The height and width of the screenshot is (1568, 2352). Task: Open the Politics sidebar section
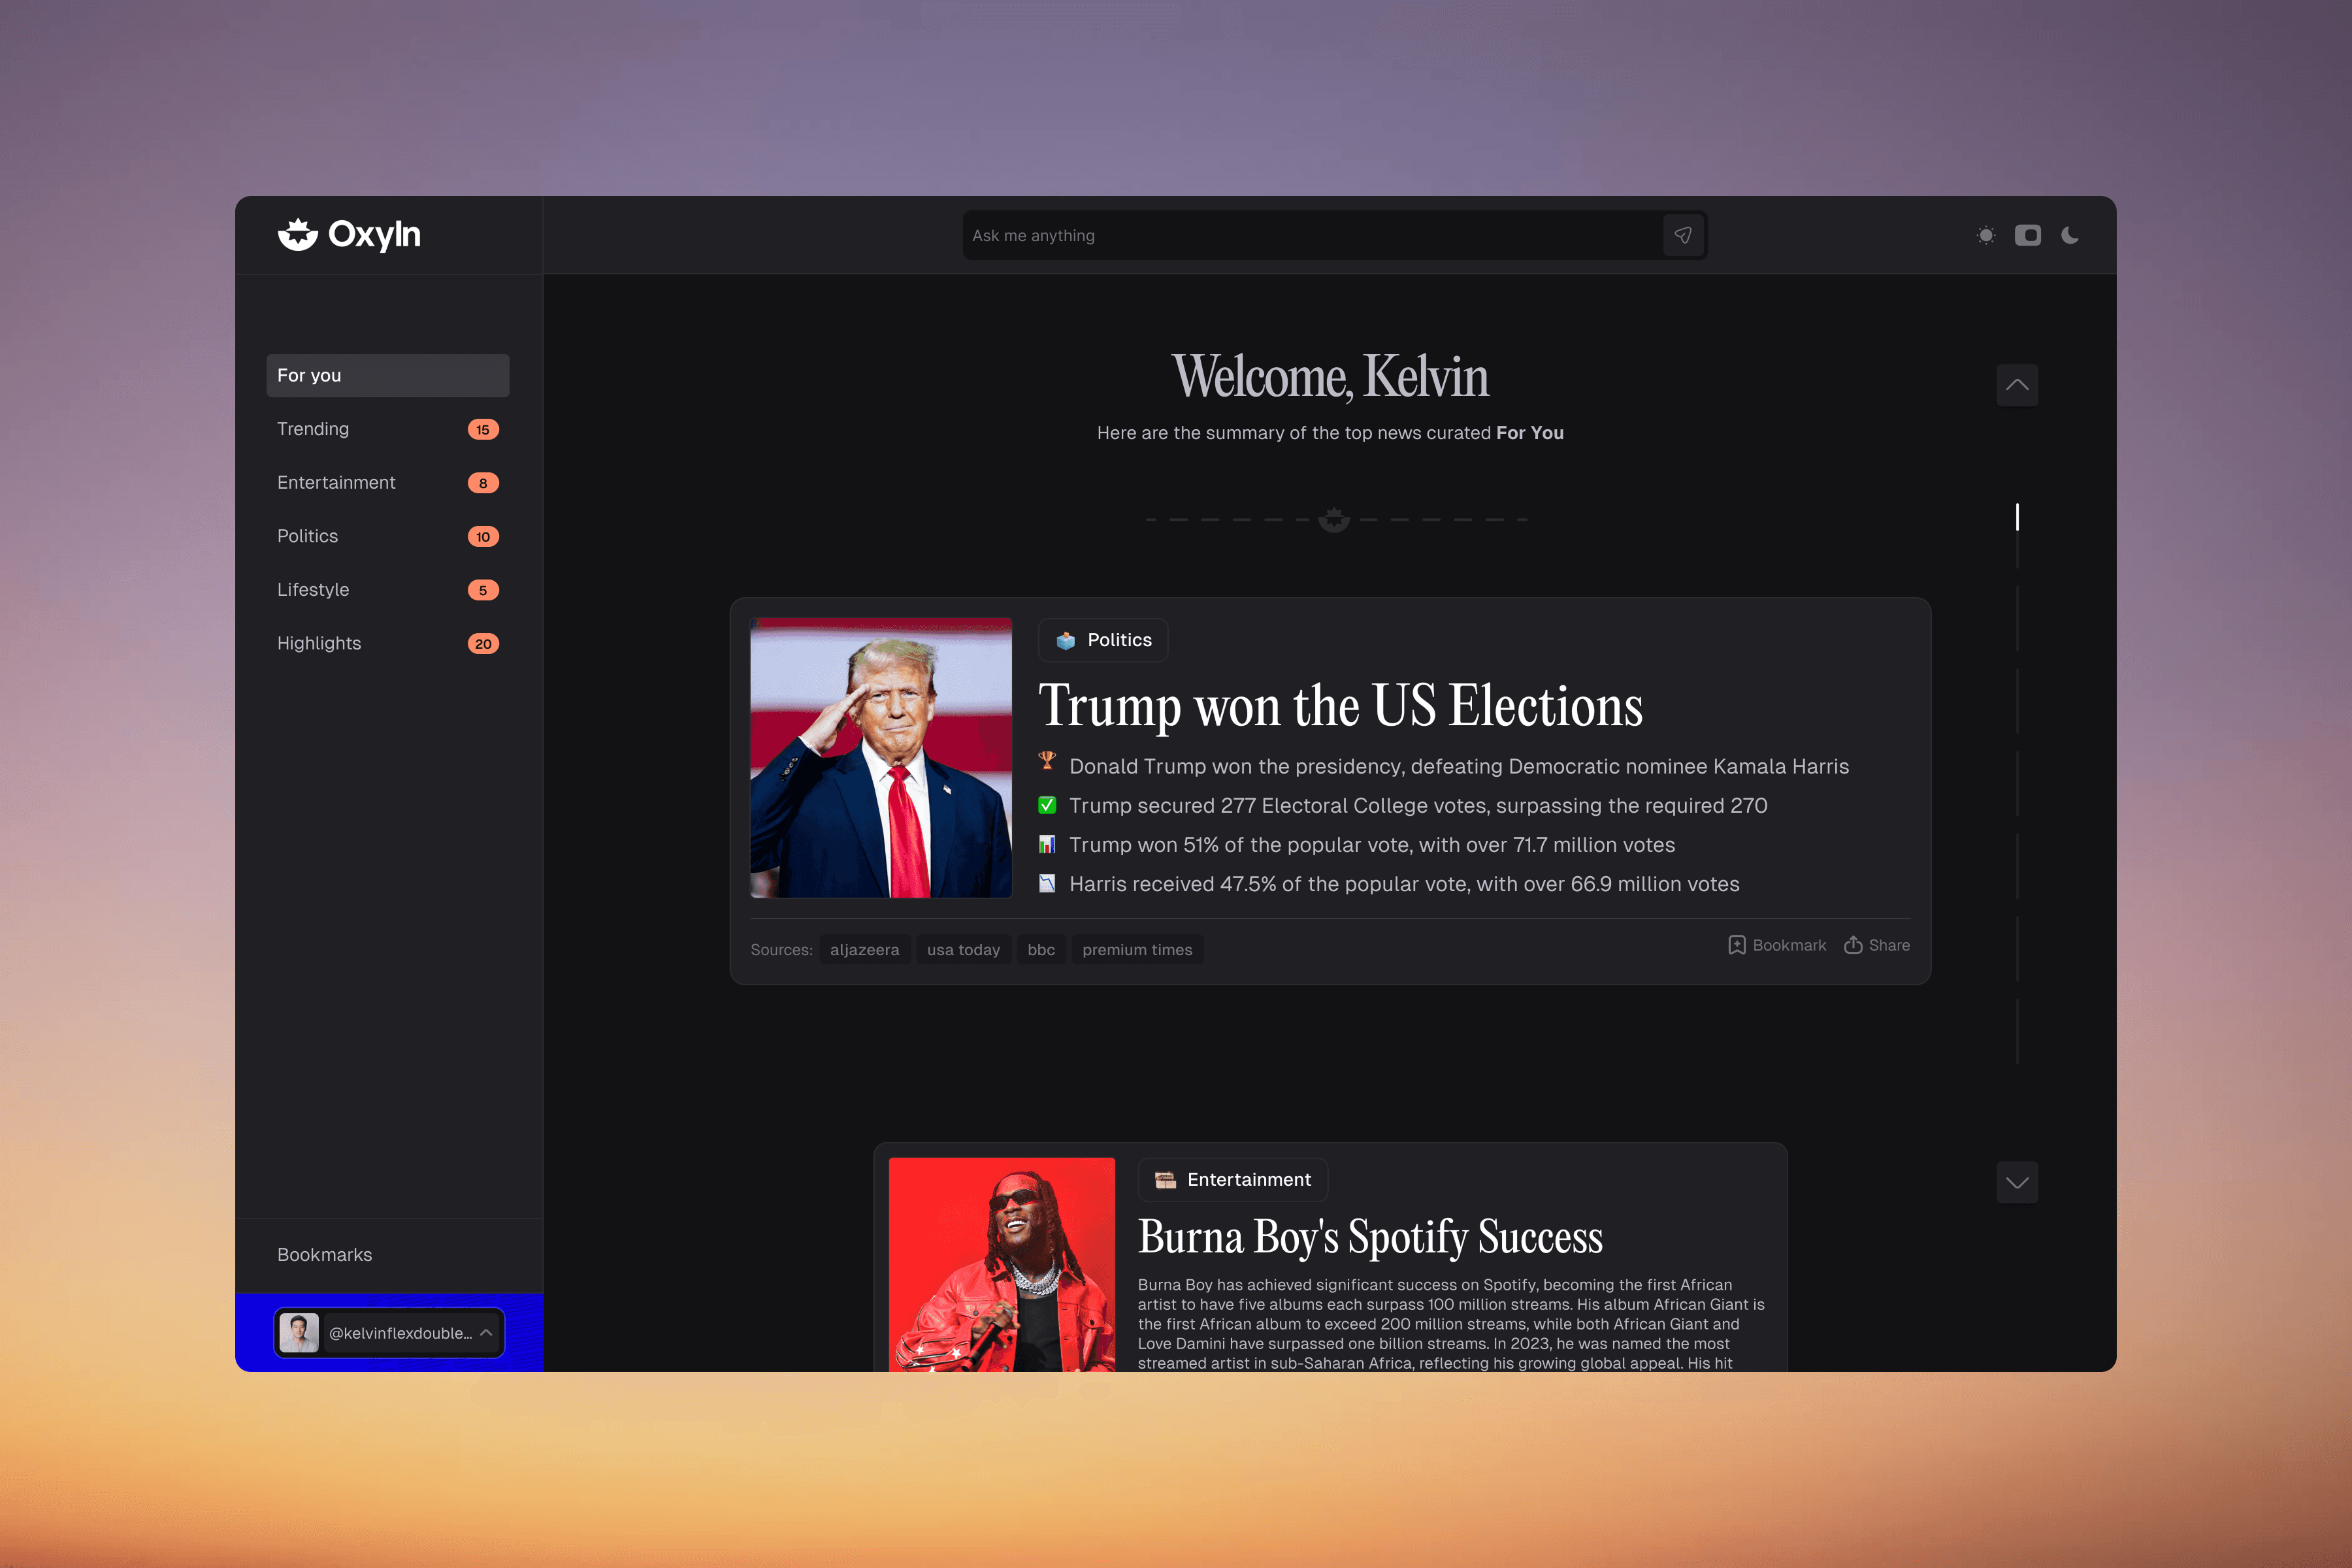point(308,536)
